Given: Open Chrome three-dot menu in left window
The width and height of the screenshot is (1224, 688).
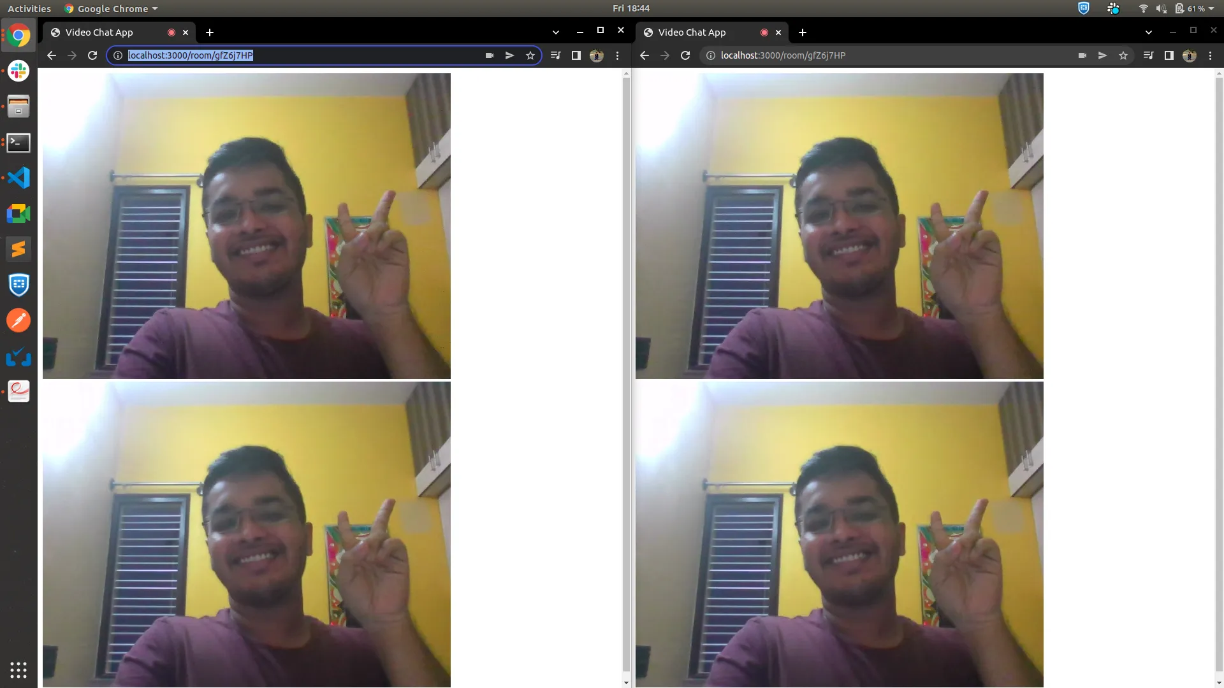Looking at the screenshot, I should pyautogui.click(x=617, y=55).
